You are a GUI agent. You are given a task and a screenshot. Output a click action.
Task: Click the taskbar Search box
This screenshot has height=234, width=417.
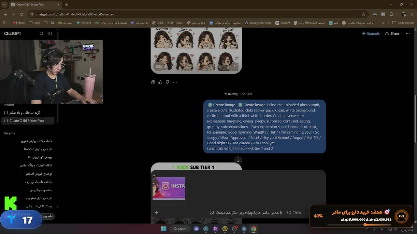pos(180,229)
